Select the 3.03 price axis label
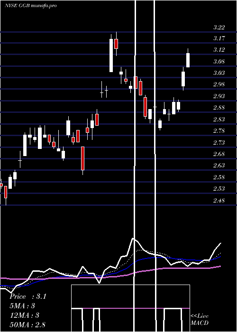 [x=219, y=73]
